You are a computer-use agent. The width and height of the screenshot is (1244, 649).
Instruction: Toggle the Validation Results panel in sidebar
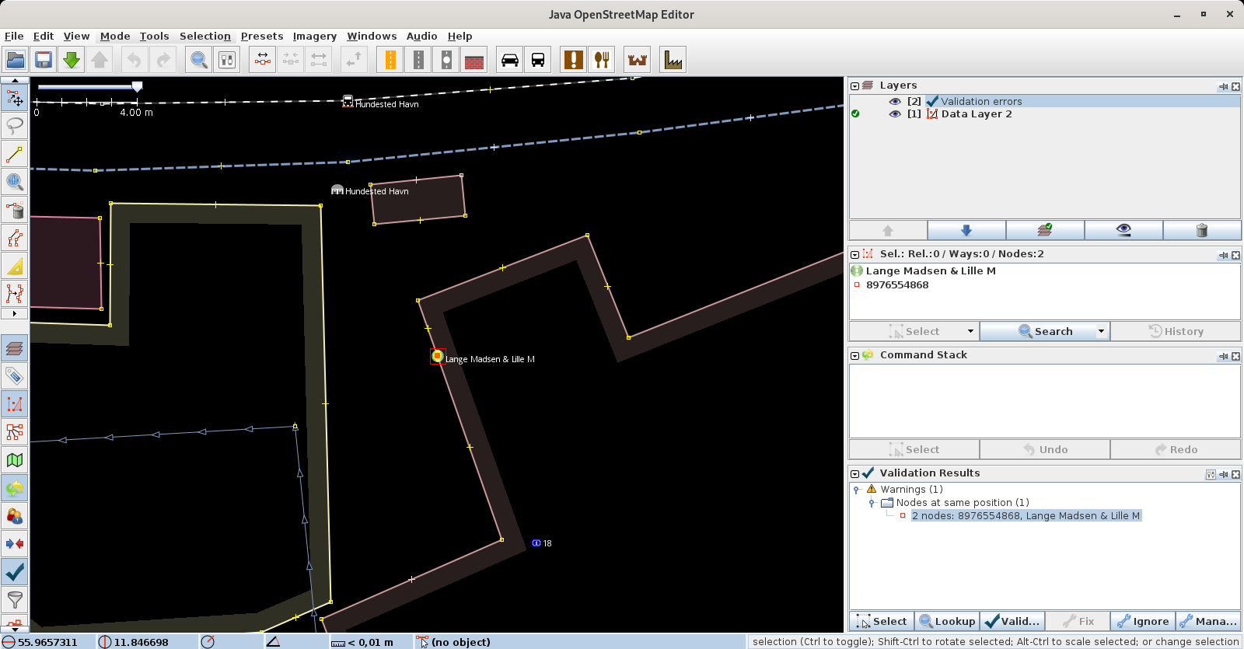click(15, 572)
